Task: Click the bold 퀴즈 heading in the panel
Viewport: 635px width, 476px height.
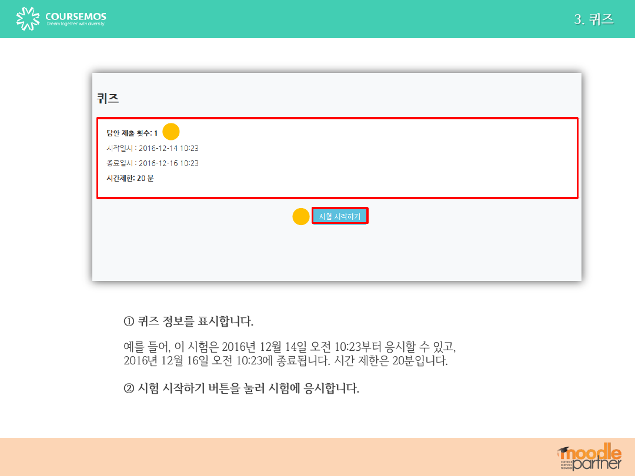Action: coord(108,98)
